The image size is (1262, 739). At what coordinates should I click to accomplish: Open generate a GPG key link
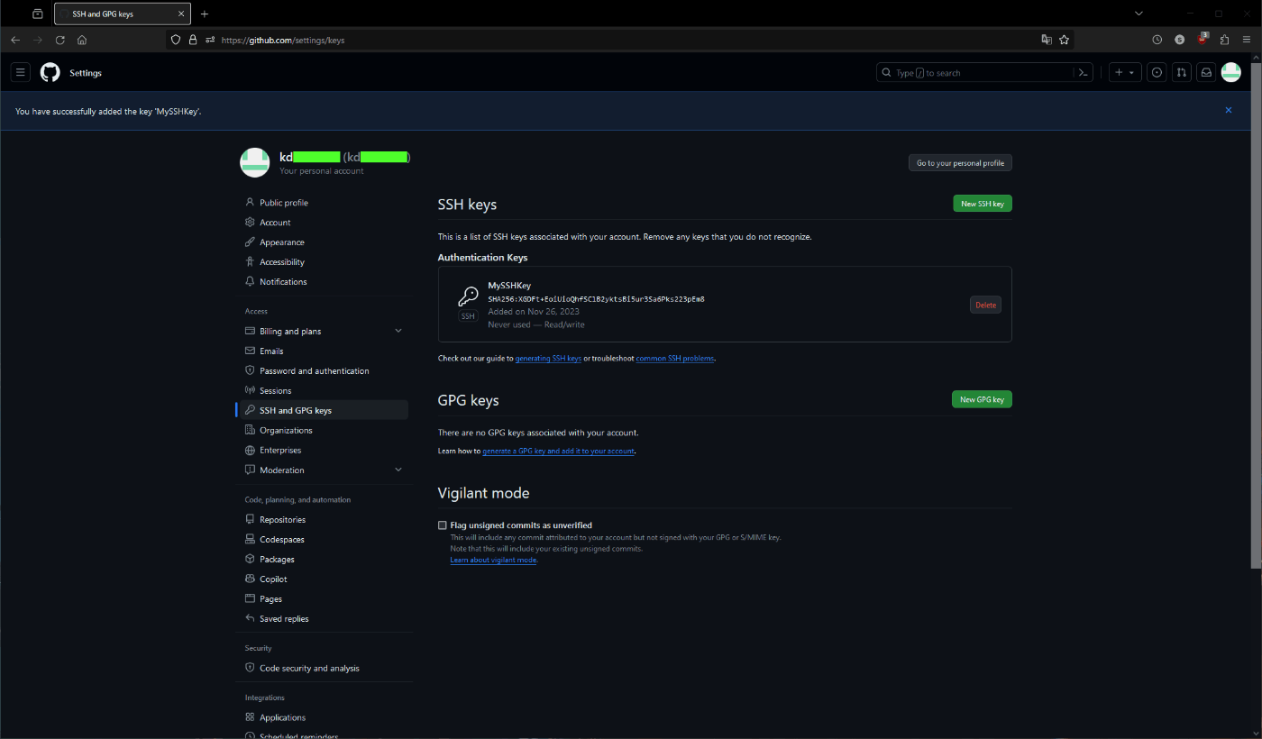(558, 451)
